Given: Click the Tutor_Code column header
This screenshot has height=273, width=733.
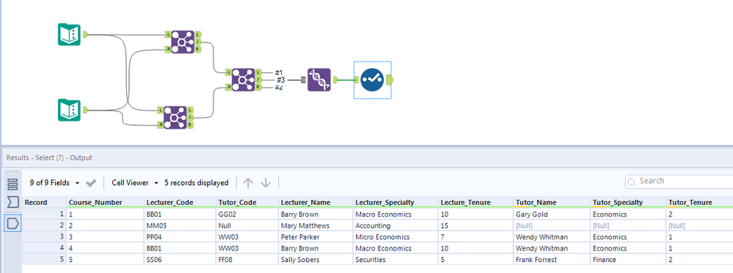Looking at the screenshot, I should (x=247, y=203).
